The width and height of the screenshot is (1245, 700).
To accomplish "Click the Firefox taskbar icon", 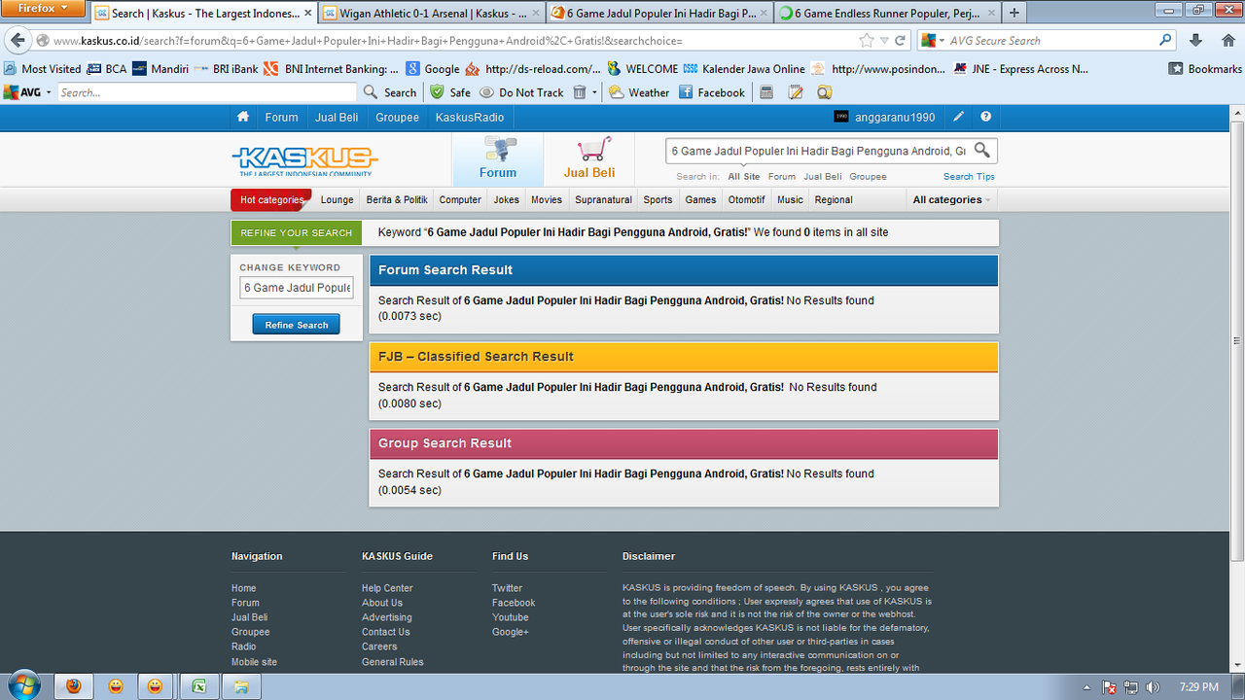I will click(x=74, y=686).
